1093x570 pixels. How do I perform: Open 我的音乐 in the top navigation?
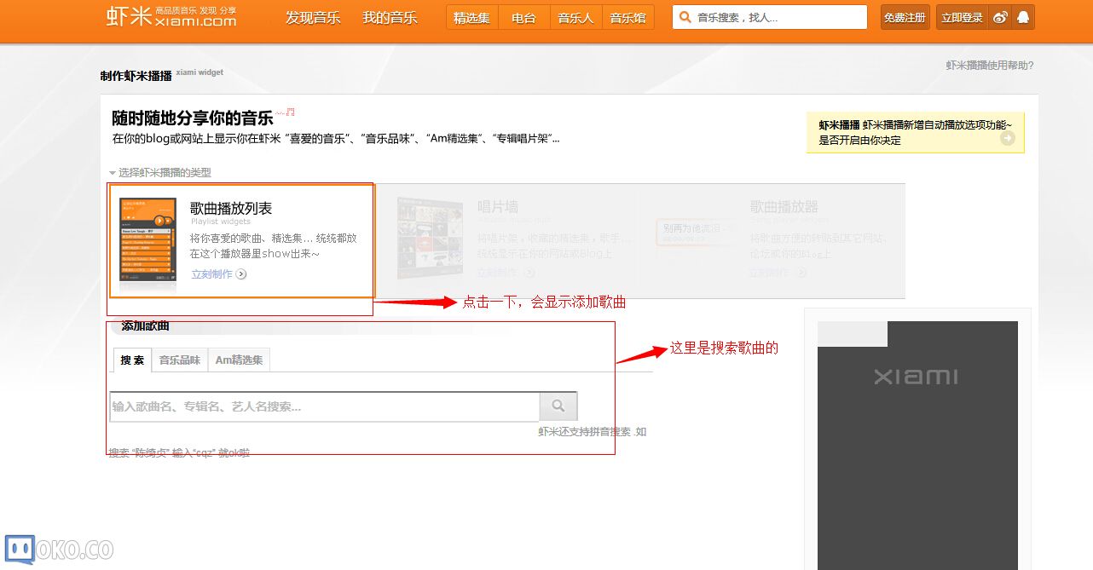[x=390, y=17]
